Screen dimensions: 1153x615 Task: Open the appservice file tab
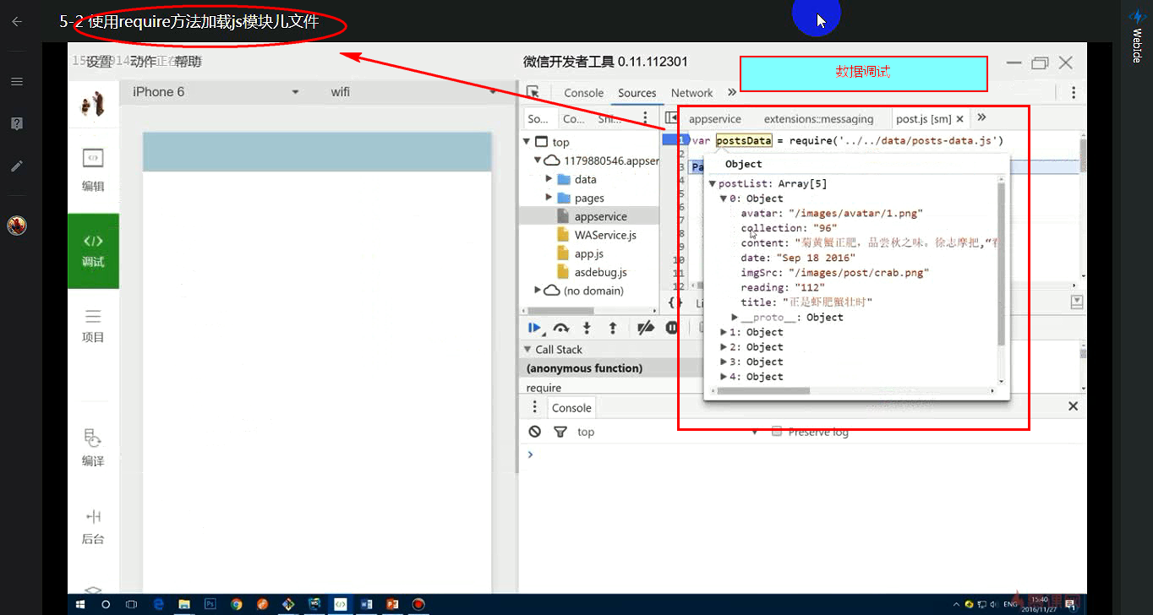[715, 119]
